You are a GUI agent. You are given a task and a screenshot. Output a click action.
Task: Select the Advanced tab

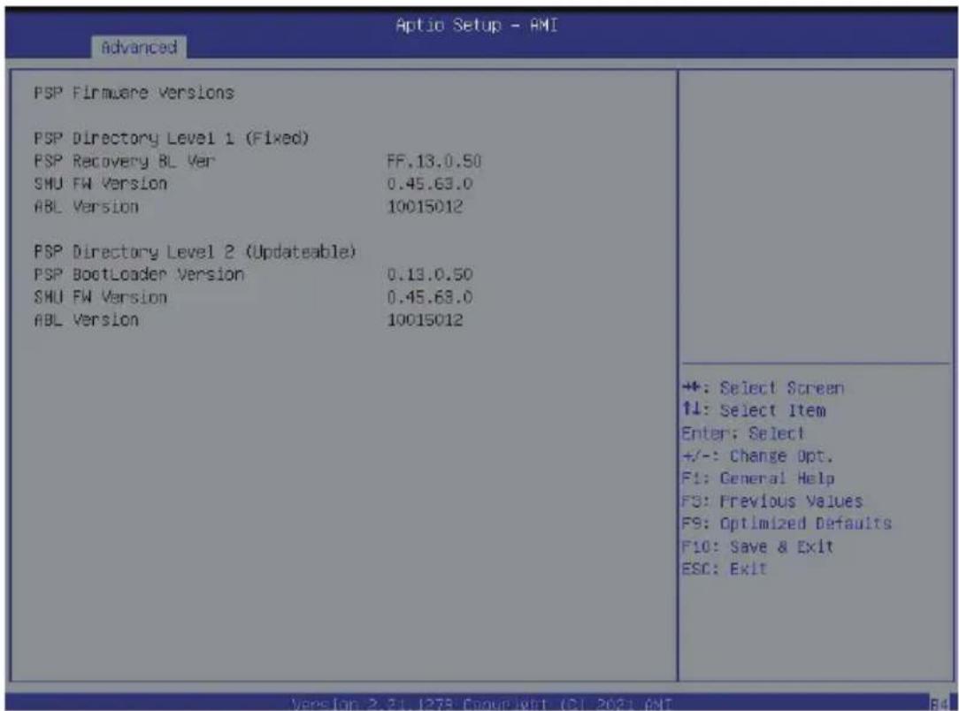[x=139, y=47]
